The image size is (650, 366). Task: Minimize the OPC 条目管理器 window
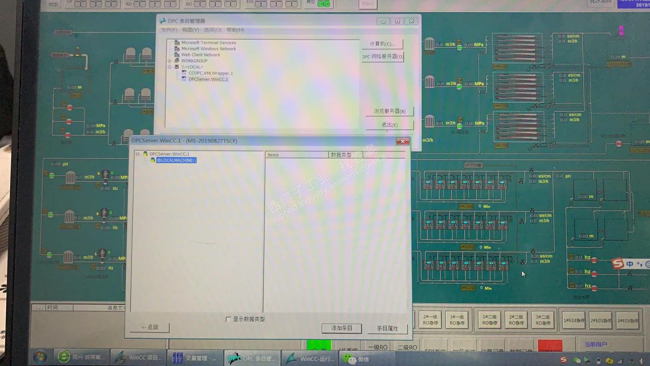(x=383, y=21)
